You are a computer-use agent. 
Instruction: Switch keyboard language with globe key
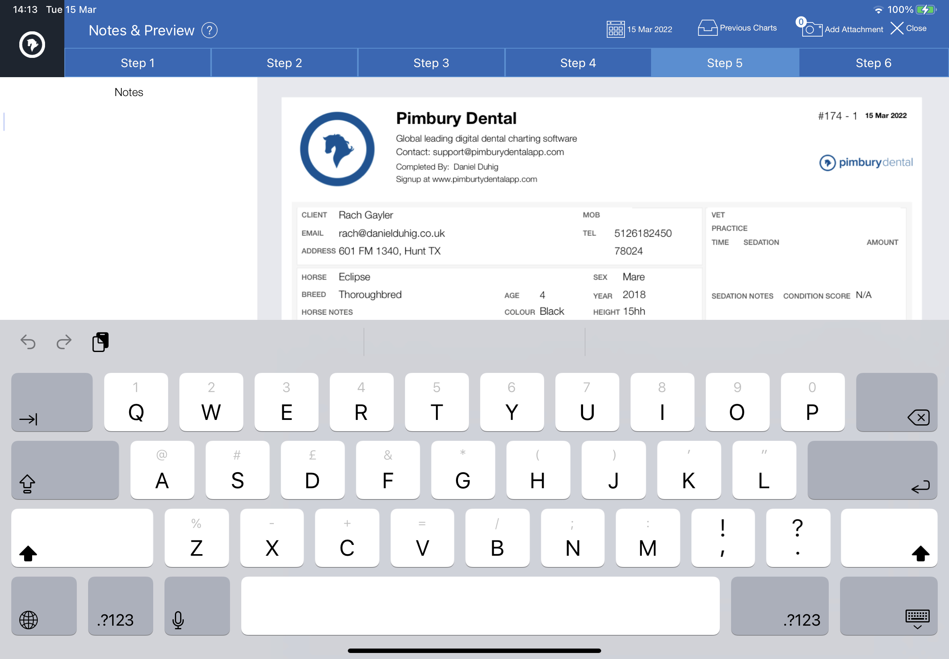tap(44, 606)
